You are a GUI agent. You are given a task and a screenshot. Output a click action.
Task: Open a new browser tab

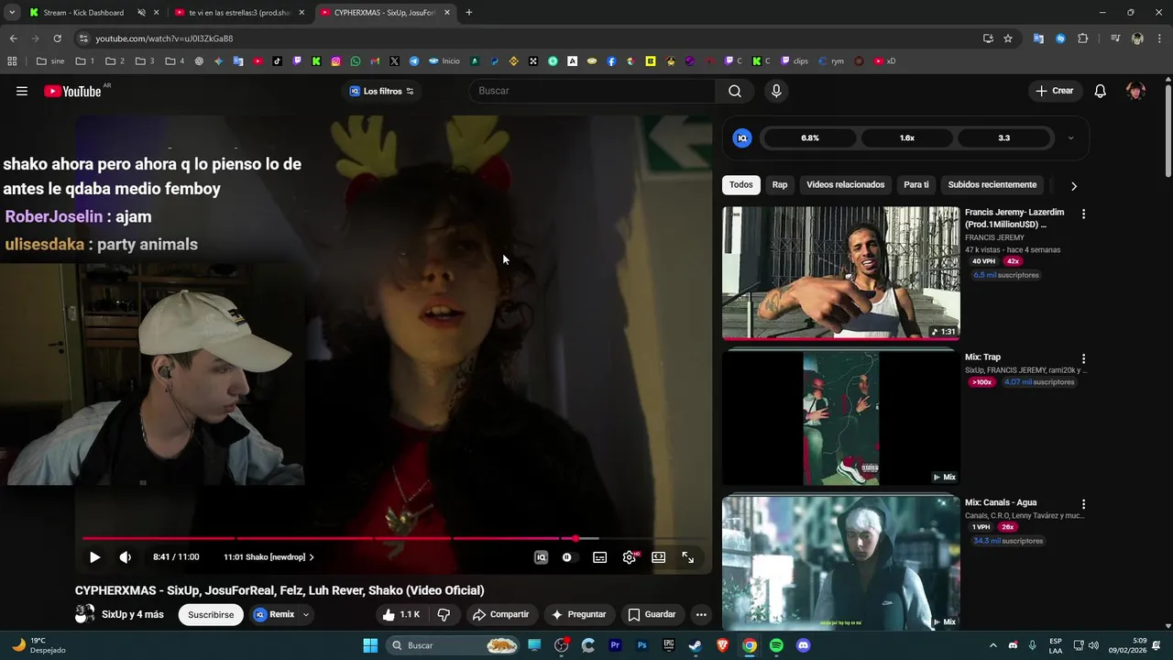(469, 13)
